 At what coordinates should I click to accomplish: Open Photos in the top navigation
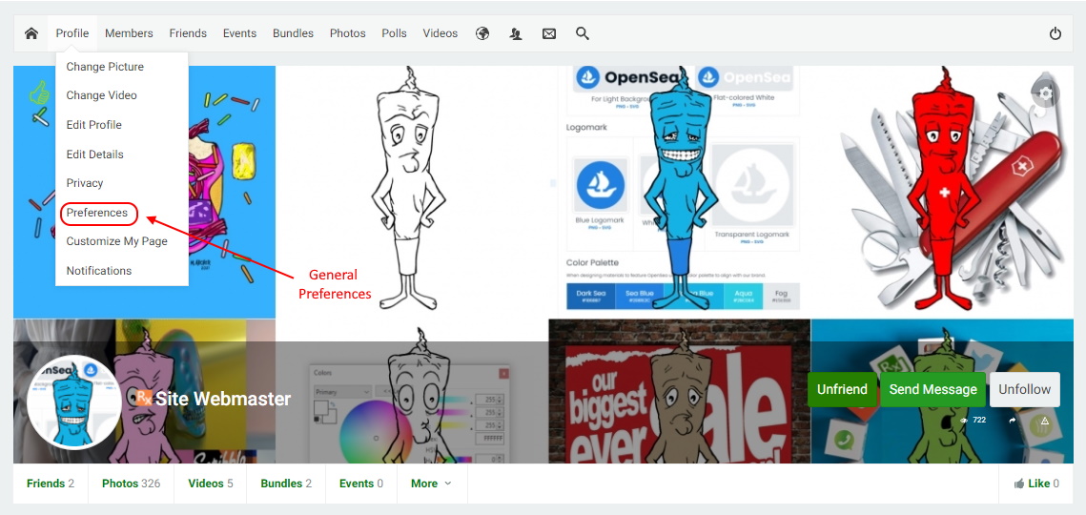(348, 33)
